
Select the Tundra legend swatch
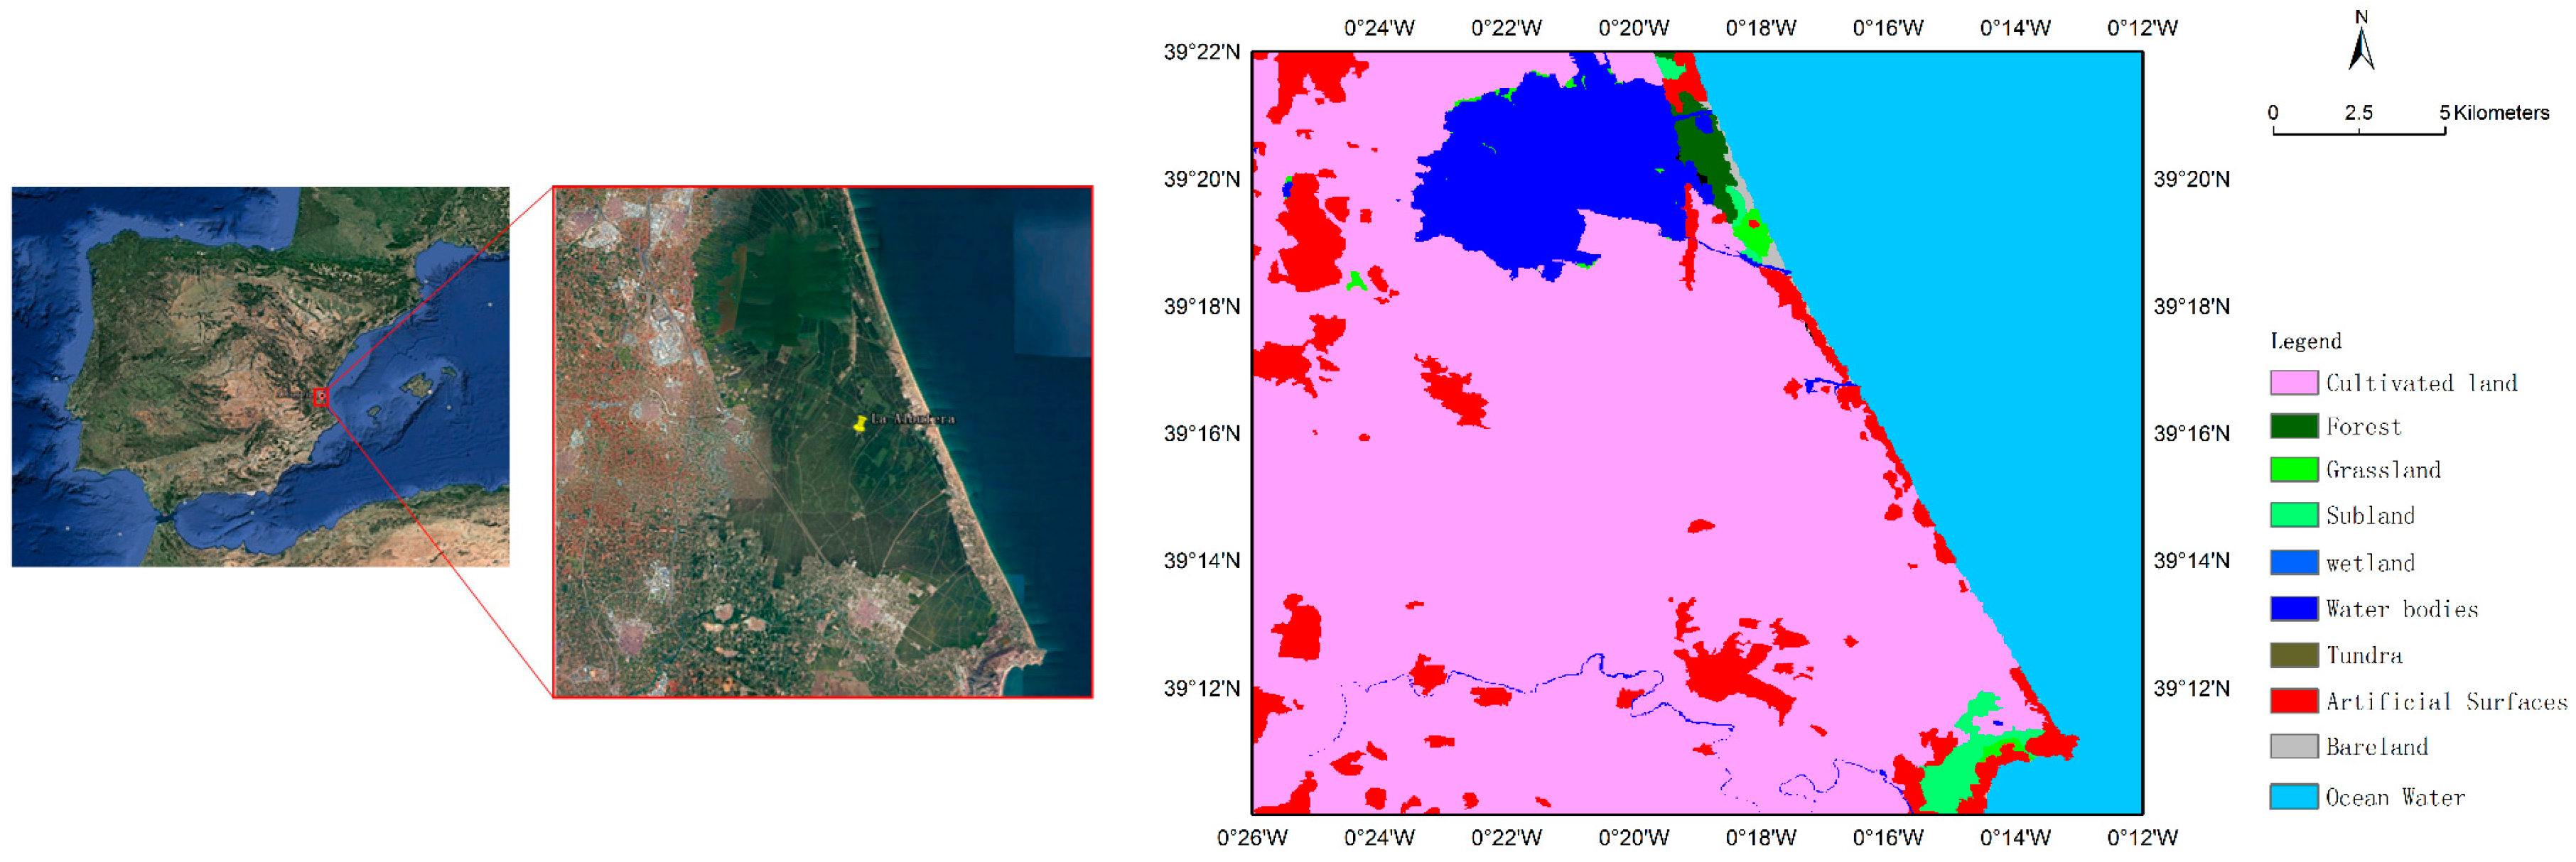coord(2292,654)
